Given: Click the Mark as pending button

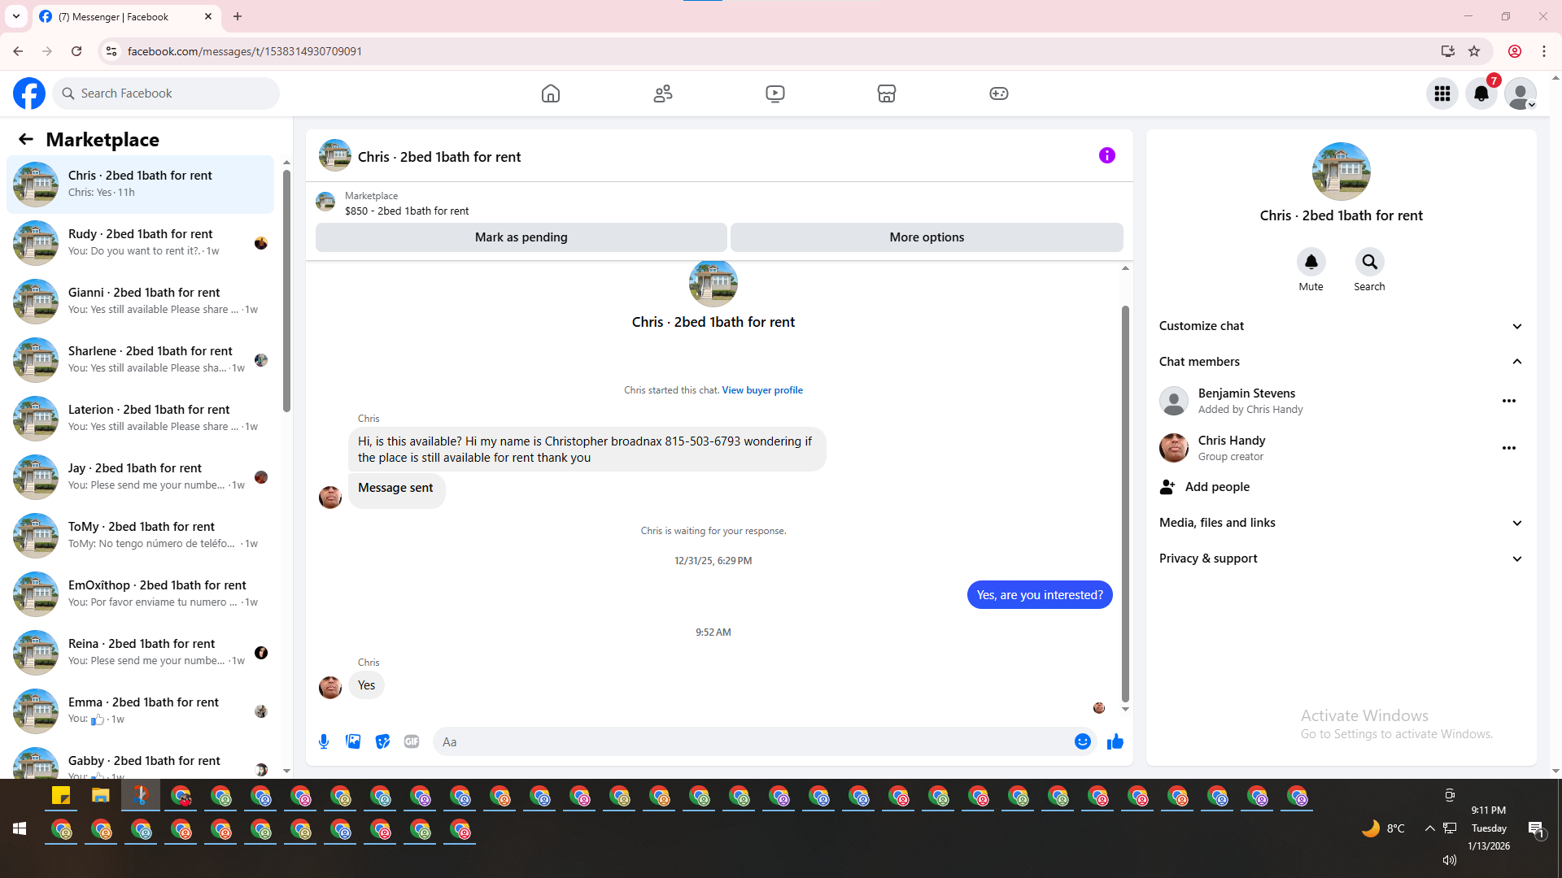Looking at the screenshot, I should [x=521, y=237].
